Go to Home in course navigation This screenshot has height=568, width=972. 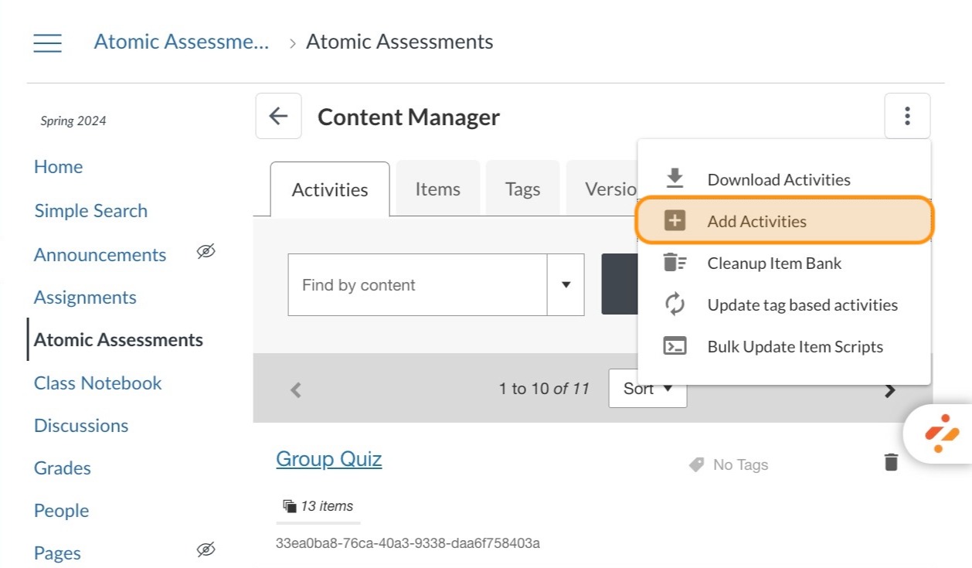coord(58,167)
